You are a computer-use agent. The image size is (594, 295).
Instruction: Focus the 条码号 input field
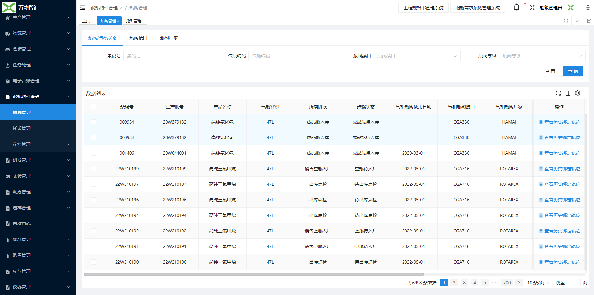tap(167, 56)
